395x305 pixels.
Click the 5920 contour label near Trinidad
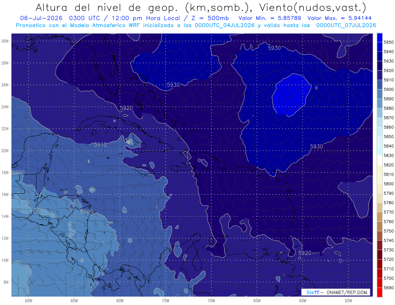click(x=304, y=253)
